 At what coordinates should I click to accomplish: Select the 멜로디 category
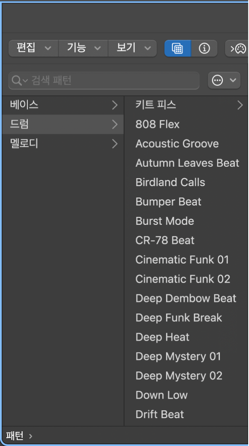[x=63, y=144]
